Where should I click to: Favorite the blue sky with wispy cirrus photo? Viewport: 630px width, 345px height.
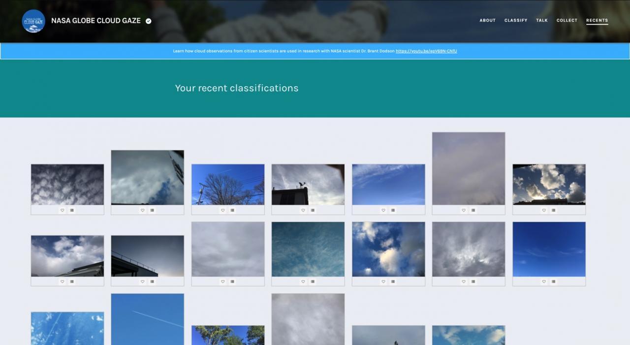[x=383, y=210]
